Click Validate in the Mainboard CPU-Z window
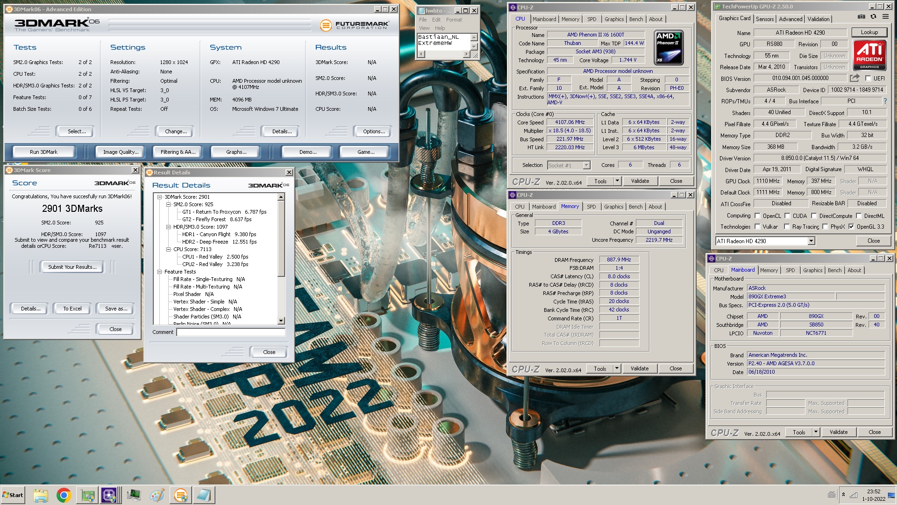Screen dimensions: 897x505 838,432
